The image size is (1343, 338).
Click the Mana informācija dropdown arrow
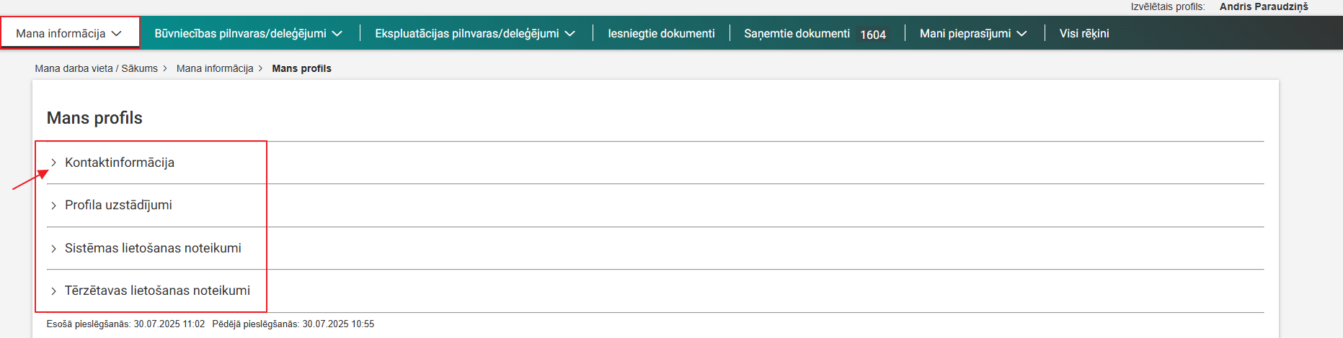[x=117, y=34]
